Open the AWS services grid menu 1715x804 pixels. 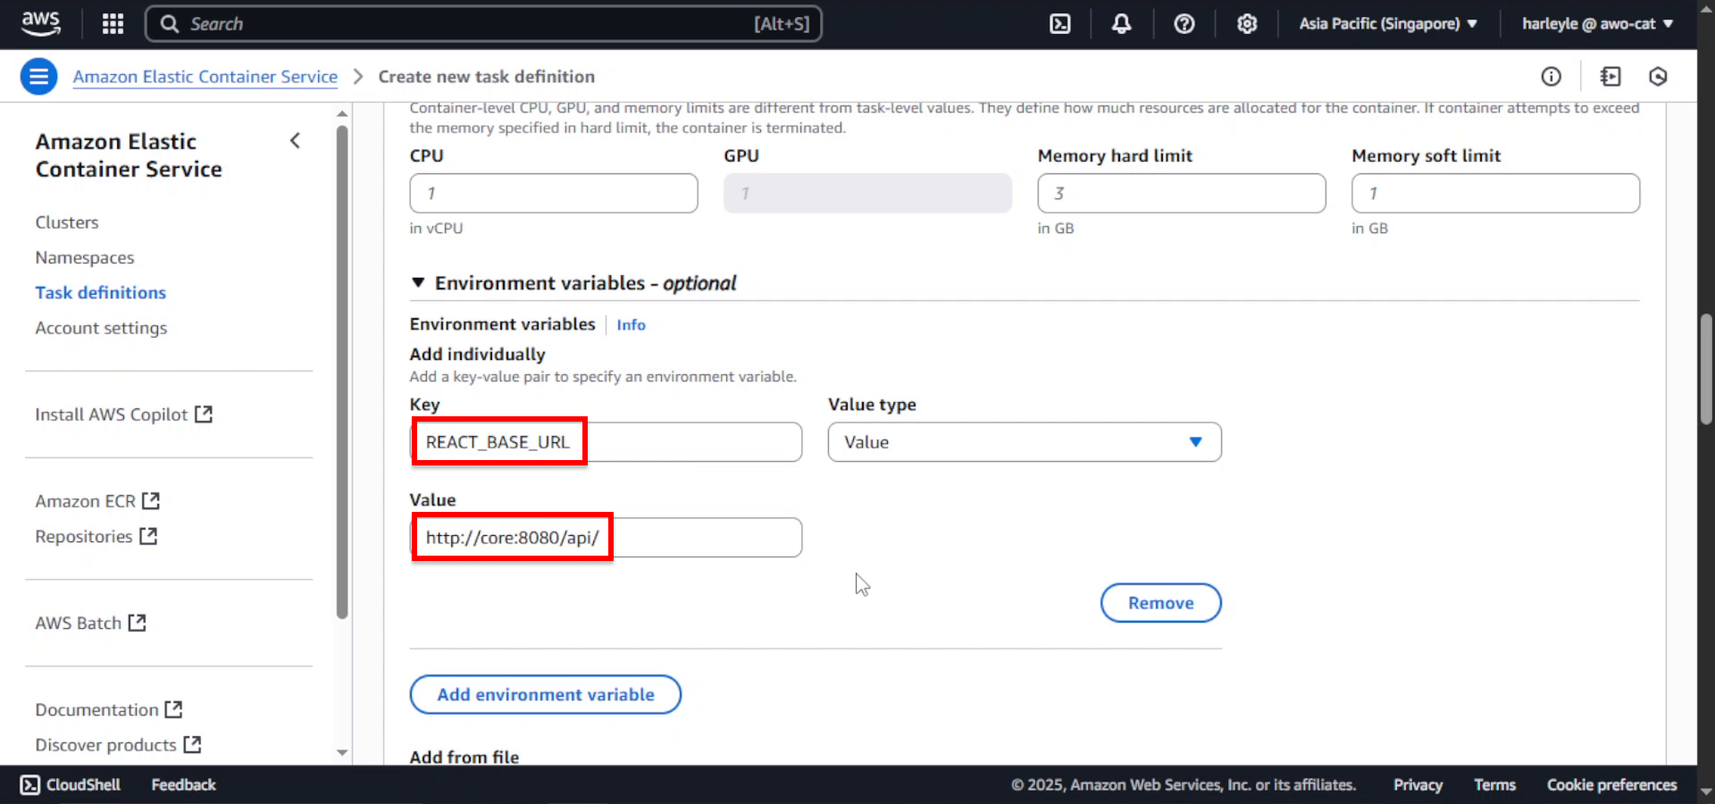click(113, 24)
